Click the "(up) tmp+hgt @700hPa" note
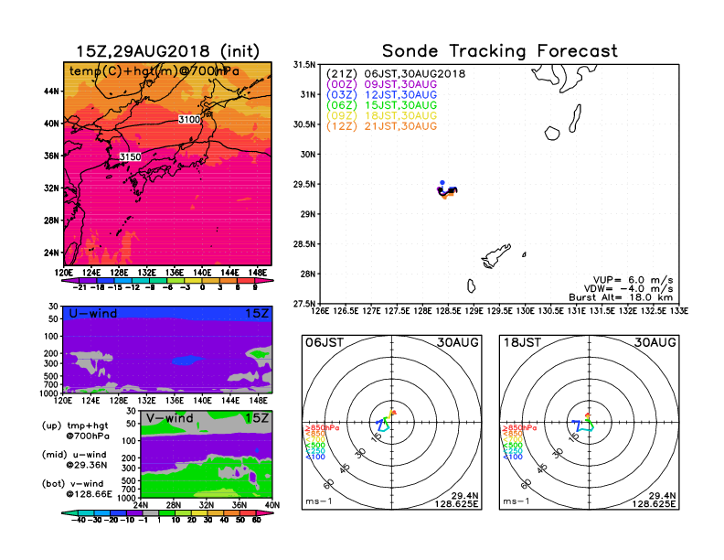724x560 pixels. (75, 431)
